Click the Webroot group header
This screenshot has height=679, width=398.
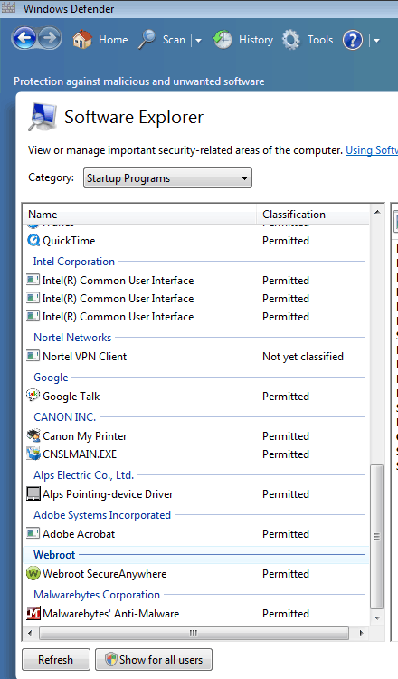(x=197, y=555)
